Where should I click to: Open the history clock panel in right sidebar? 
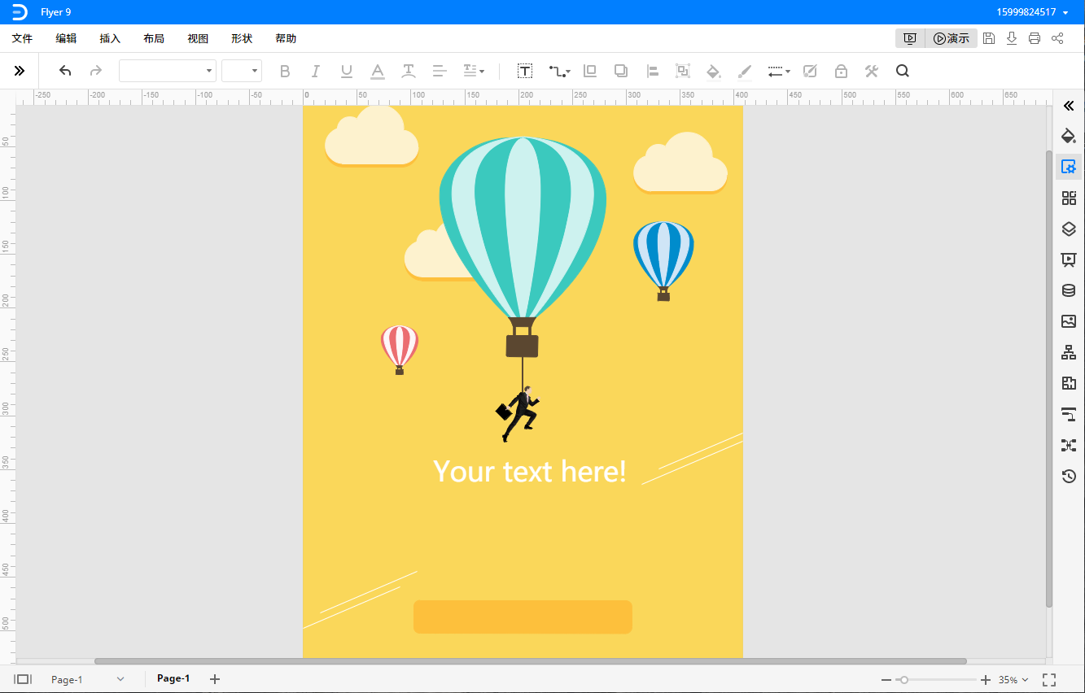[x=1069, y=476]
